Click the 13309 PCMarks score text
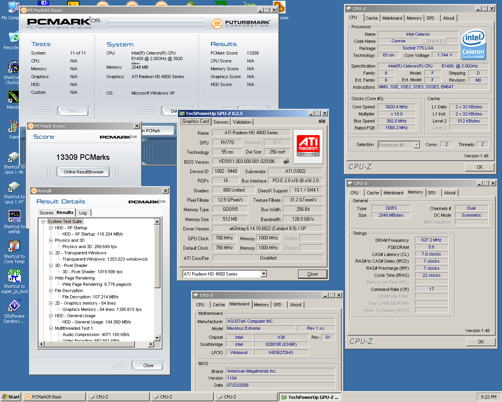This screenshot has height=402, width=502. click(x=83, y=157)
